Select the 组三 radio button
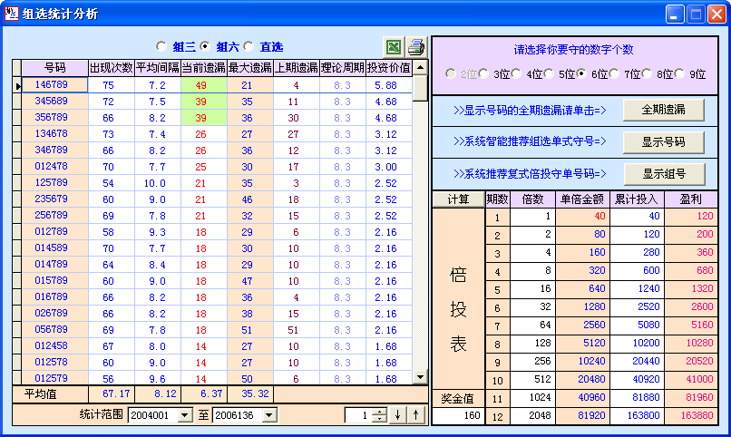The height and width of the screenshot is (437, 731). pos(161,46)
